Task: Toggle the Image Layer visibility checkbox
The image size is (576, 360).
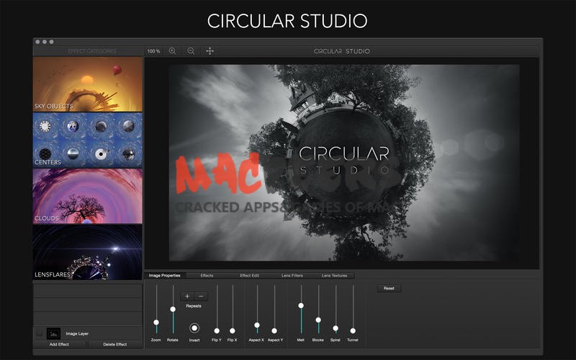Action: (x=40, y=333)
